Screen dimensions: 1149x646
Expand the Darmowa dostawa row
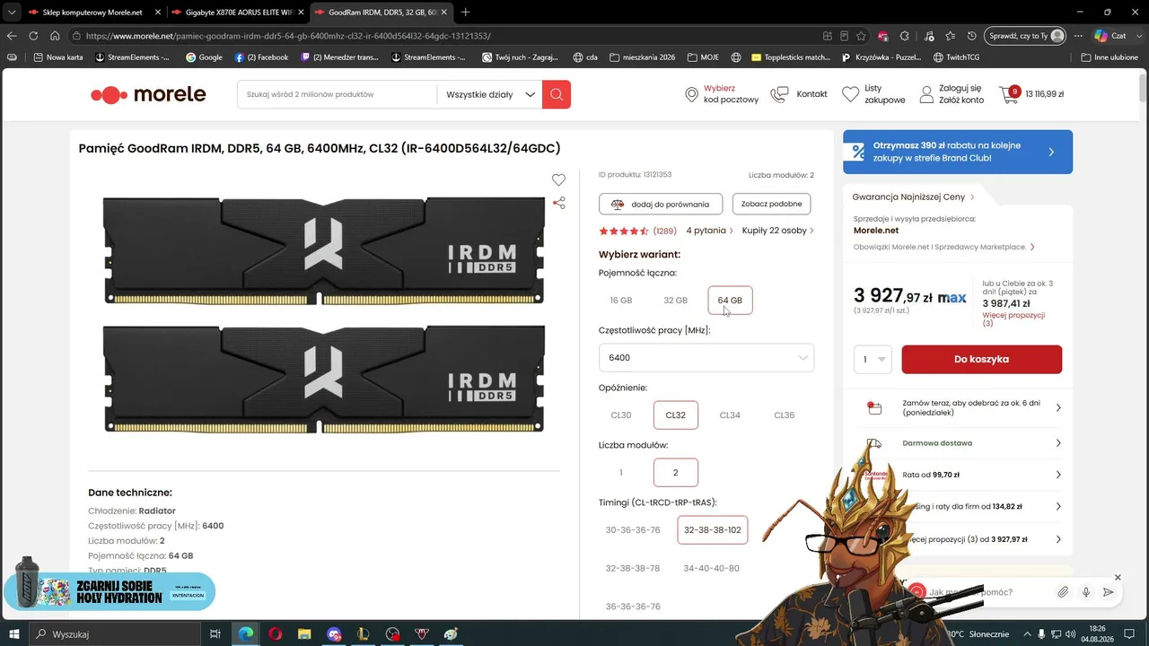(x=960, y=443)
